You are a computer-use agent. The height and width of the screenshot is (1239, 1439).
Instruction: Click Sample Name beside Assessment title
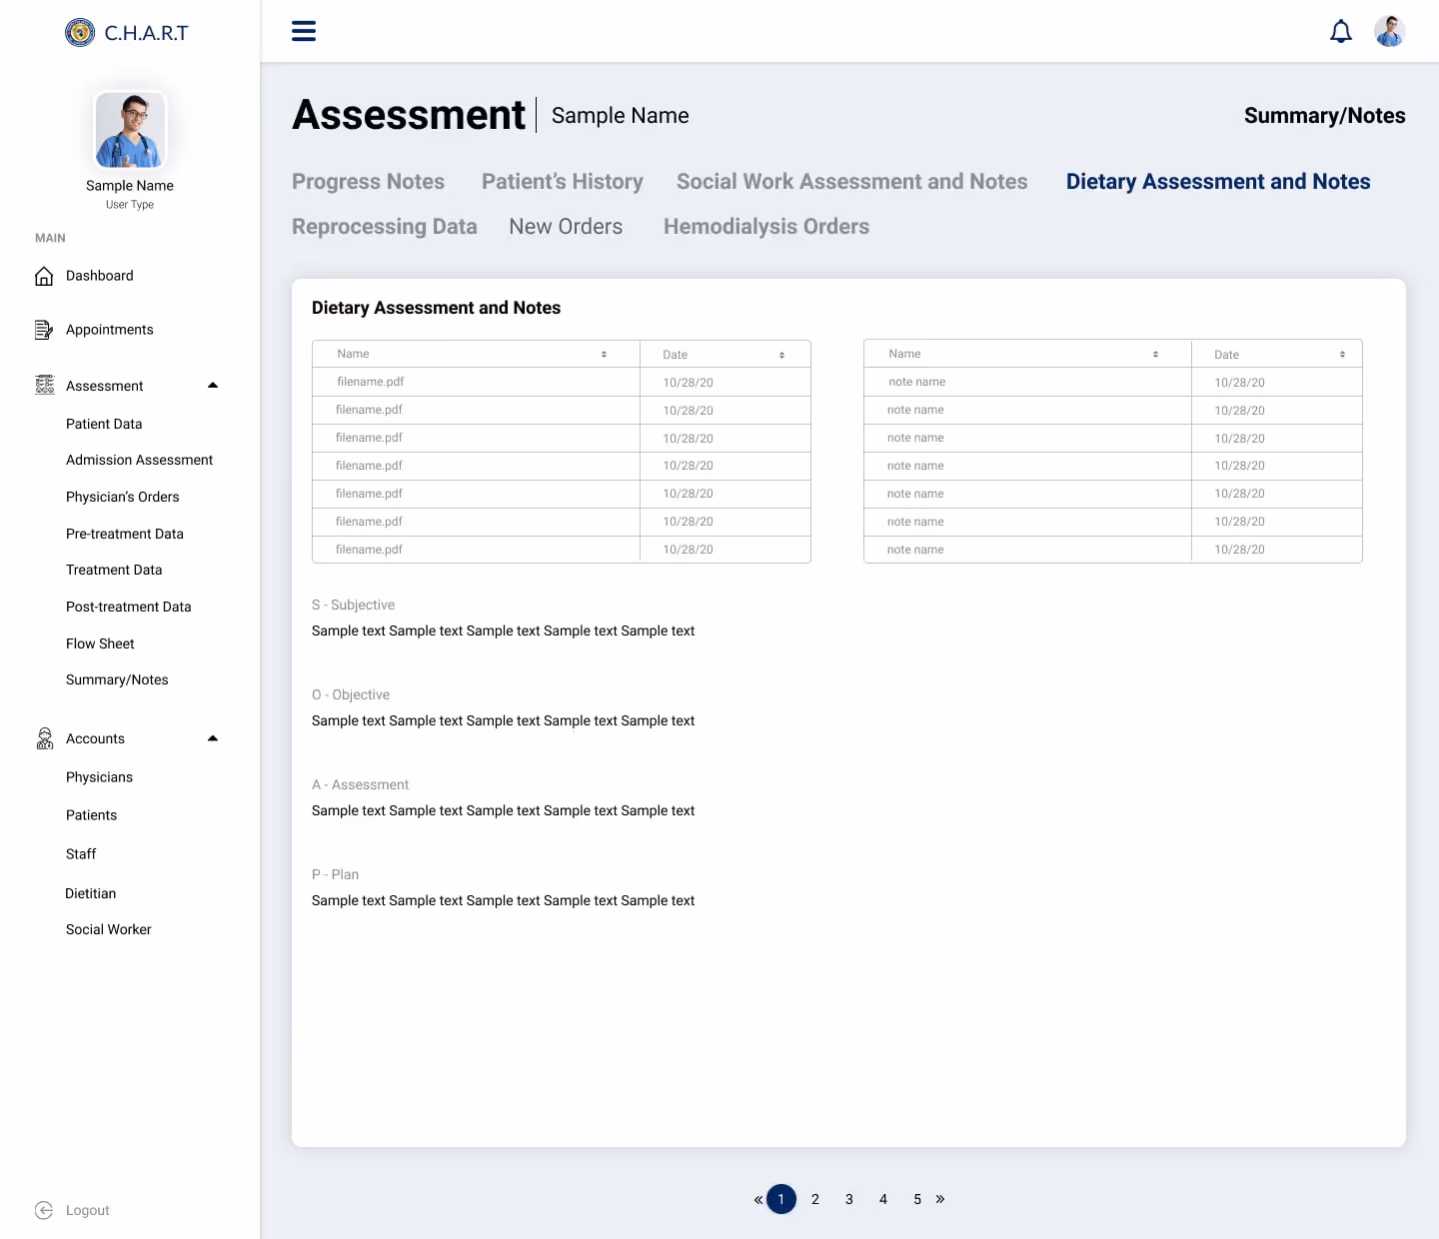tap(620, 116)
